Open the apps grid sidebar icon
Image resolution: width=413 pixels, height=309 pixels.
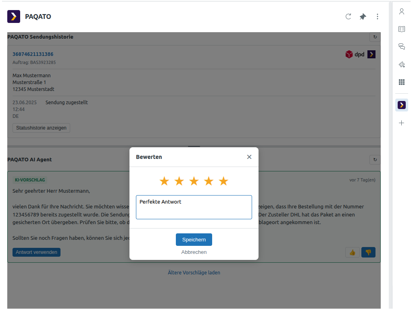[402, 82]
